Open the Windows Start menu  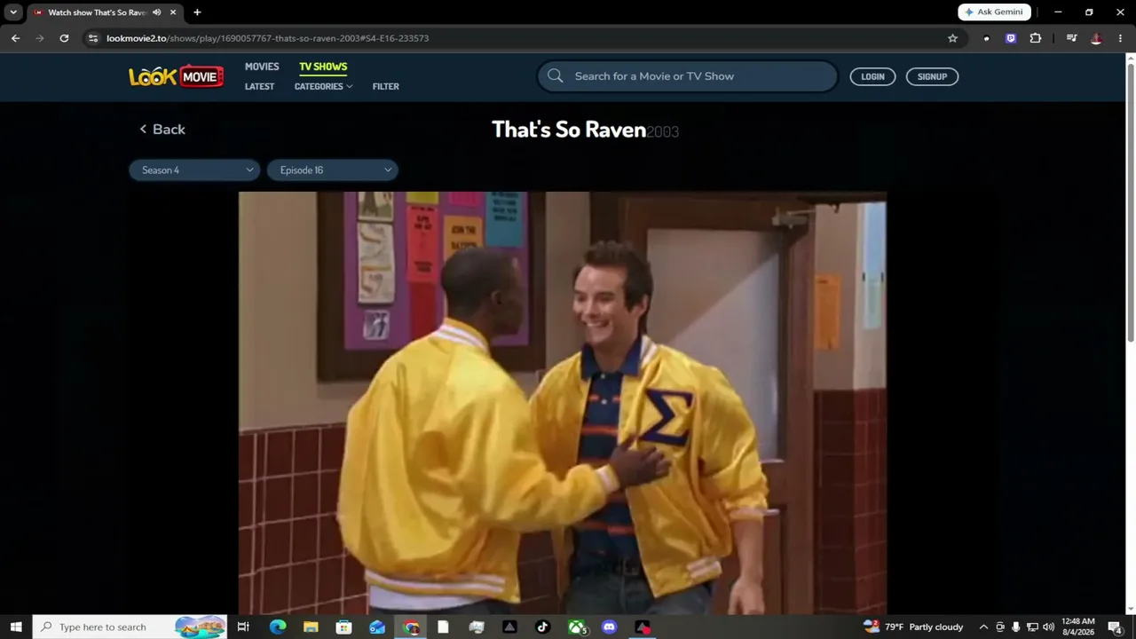[16, 627]
